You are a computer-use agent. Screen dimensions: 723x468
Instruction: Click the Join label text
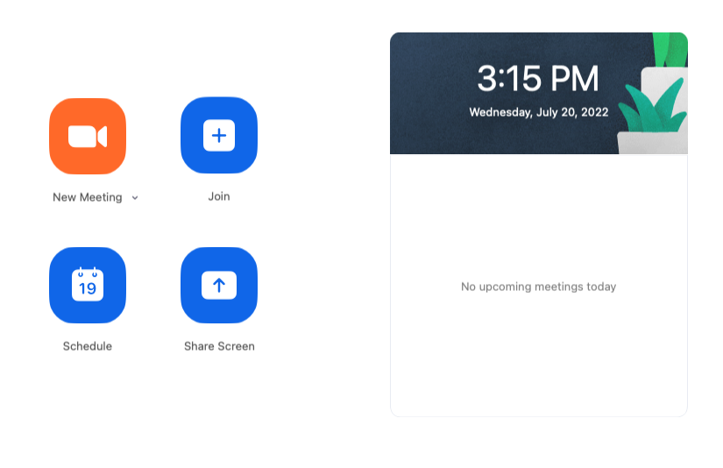click(x=219, y=196)
